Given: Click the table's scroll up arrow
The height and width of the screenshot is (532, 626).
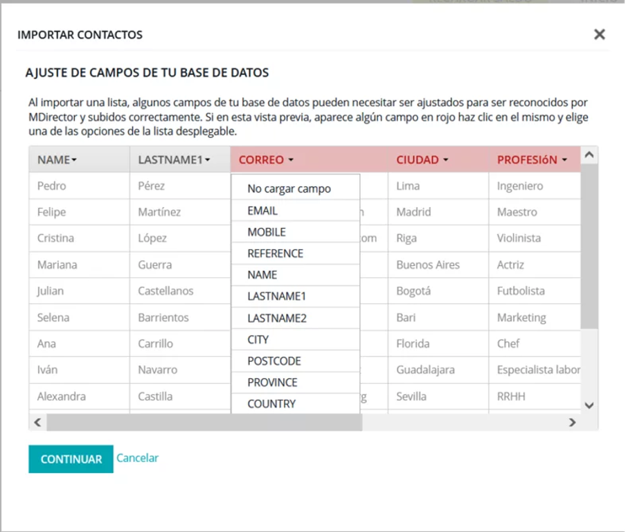Looking at the screenshot, I should click(x=589, y=154).
